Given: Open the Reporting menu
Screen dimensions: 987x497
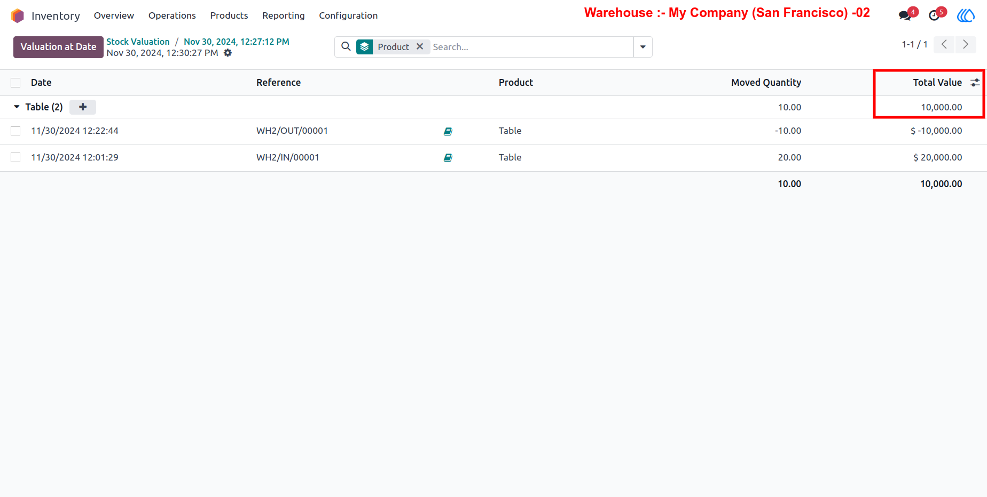Looking at the screenshot, I should pyautogui.click(x=284, y=16).
